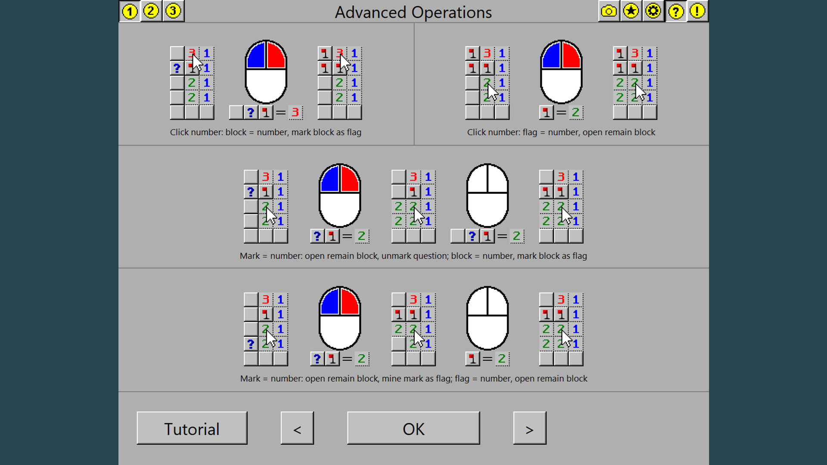Click the camera screenshot icon
This screenshot has width=827, height=465.
pyautogui.click(x=609, y=12)
